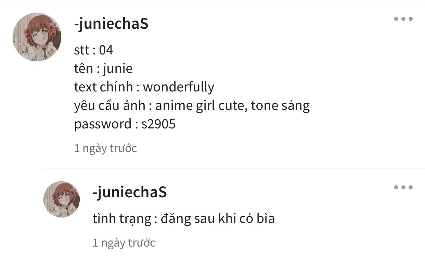Viewport: 425px width, 262px height.
Task: Open the smaller avatar on the reply comment
Action: (62, 199)
